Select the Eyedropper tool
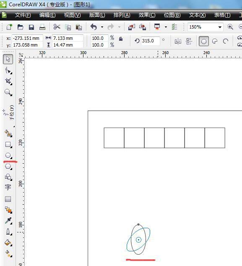242x266 pixels. coord(8,221)
